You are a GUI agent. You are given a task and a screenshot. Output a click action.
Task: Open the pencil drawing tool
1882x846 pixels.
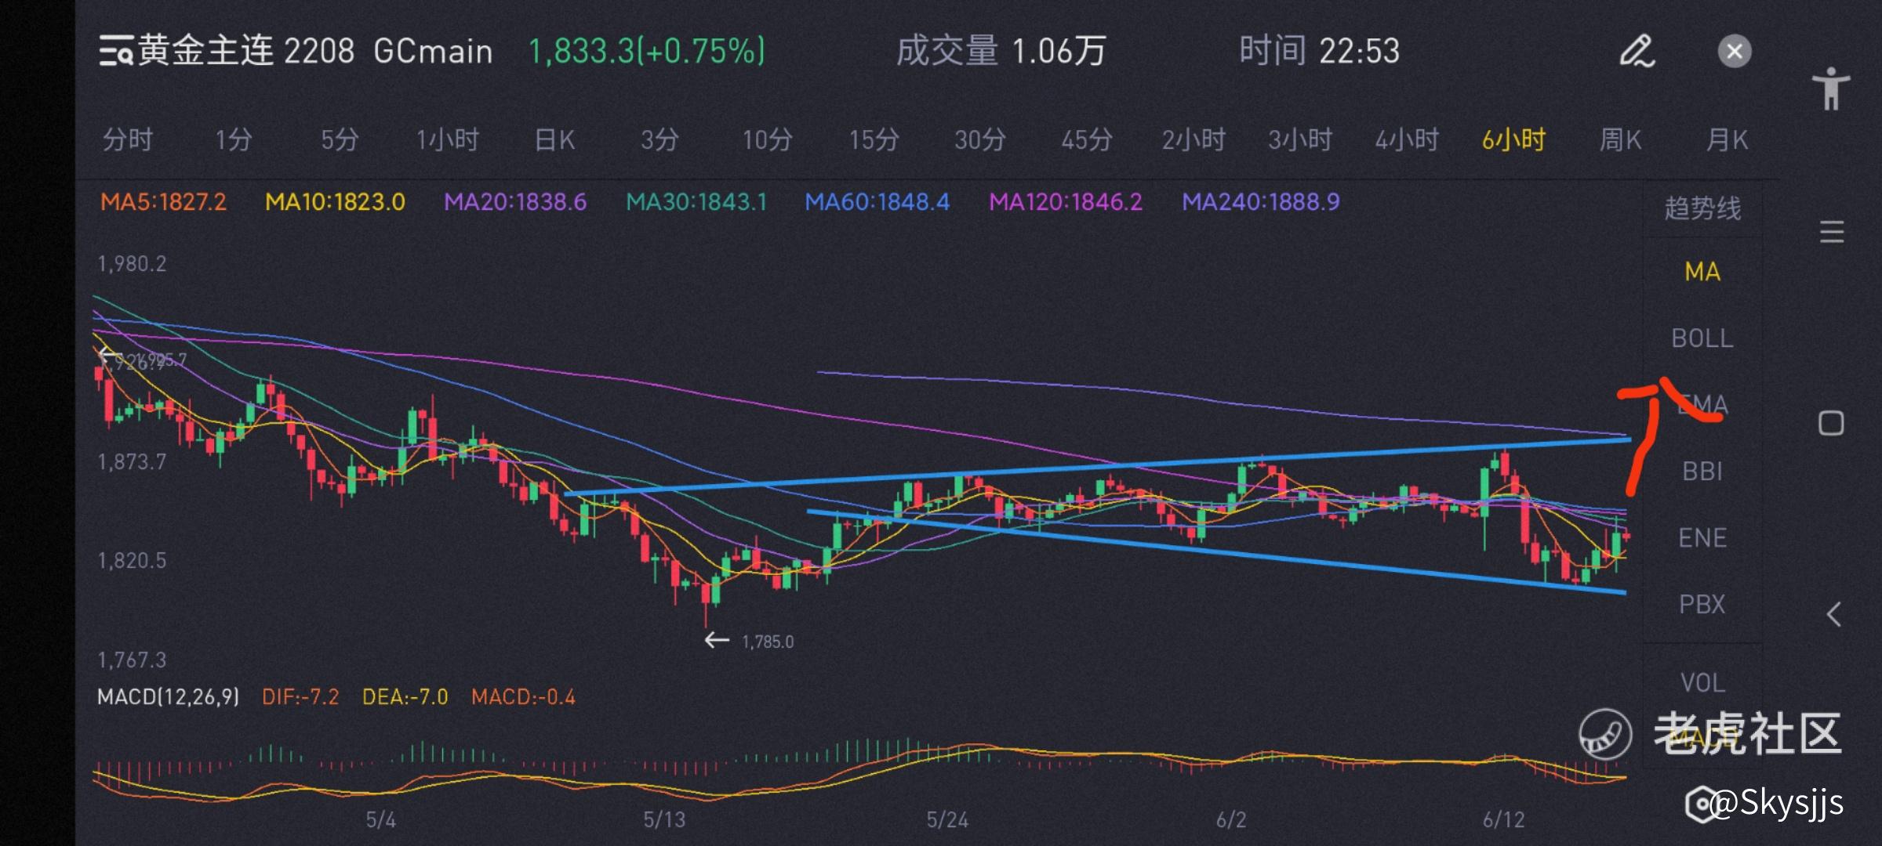[1637, 52]
